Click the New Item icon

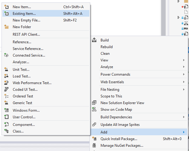(6, 7)
